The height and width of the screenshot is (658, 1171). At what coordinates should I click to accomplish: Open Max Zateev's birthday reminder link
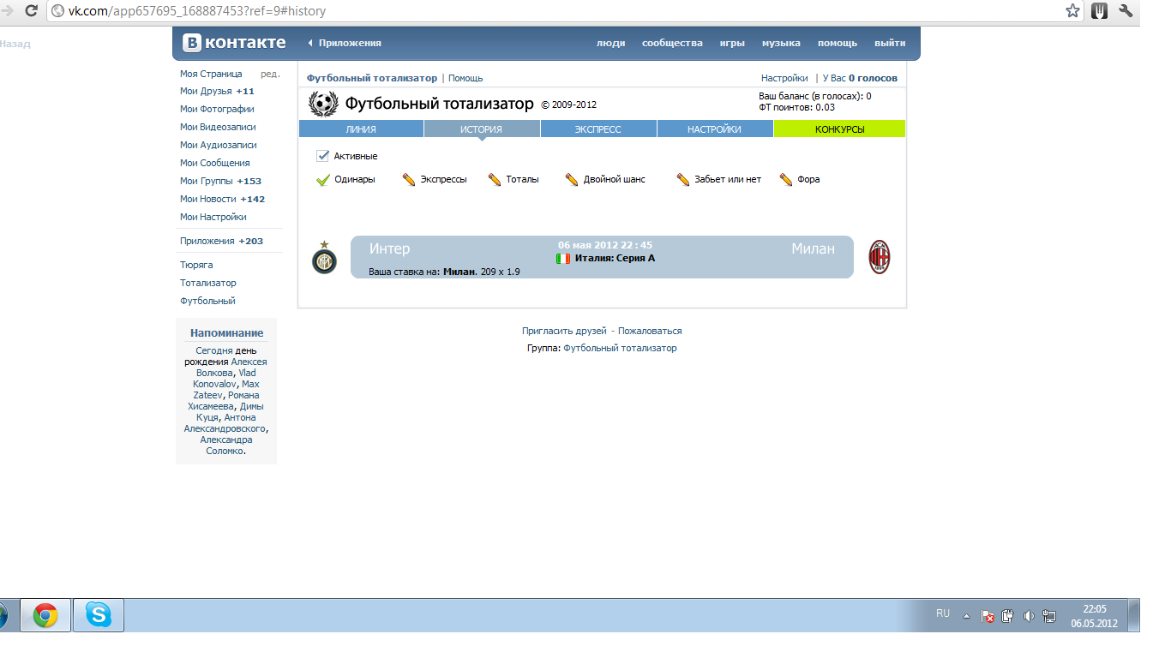coord(225,390)
